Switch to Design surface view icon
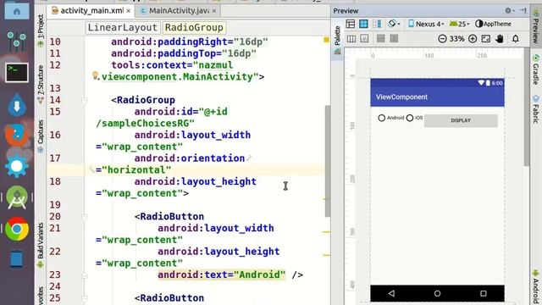The width and height of the screenshot is (542, 305). point(351,24)
